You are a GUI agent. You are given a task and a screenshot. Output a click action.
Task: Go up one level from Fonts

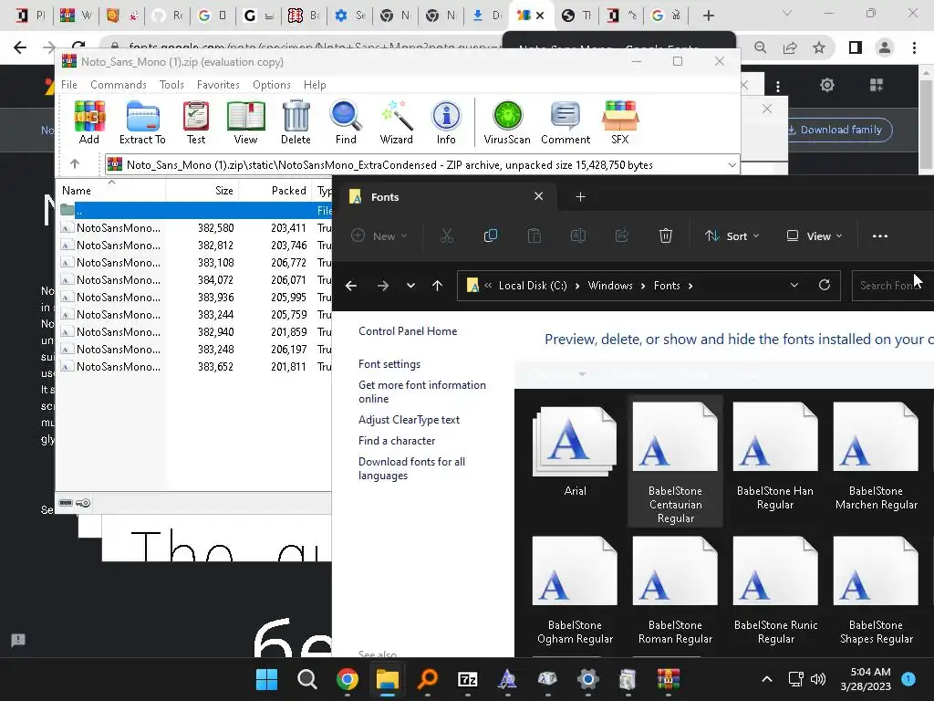[x=437, y=286]
